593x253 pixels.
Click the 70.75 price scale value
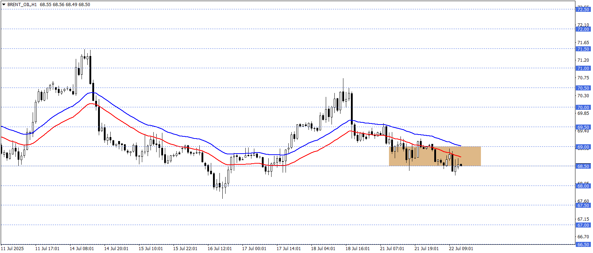(583, 78)
